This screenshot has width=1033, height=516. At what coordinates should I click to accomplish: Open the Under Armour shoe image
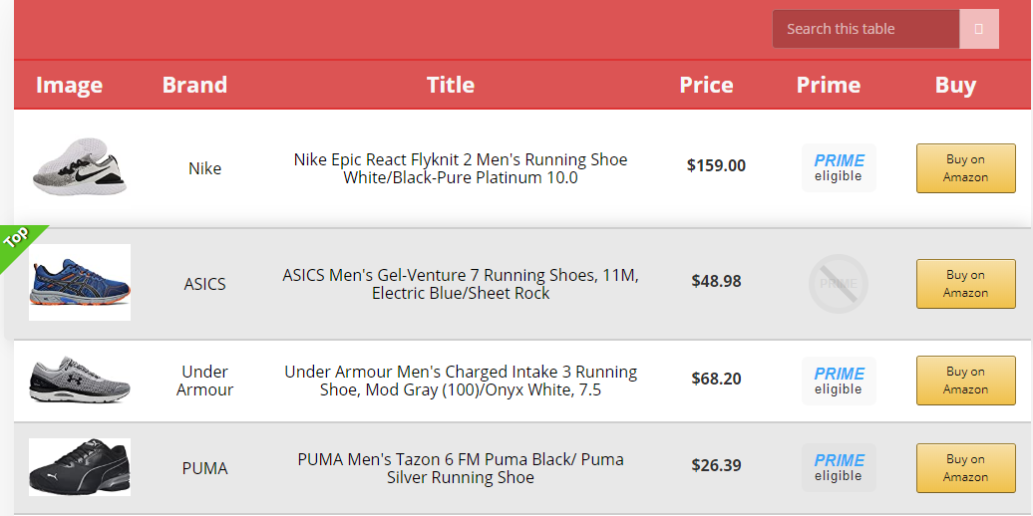[x=80, y=380]
